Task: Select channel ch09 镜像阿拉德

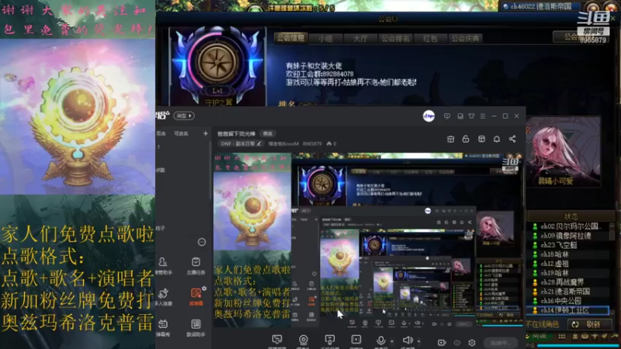Action: click(x=567, y=236)
